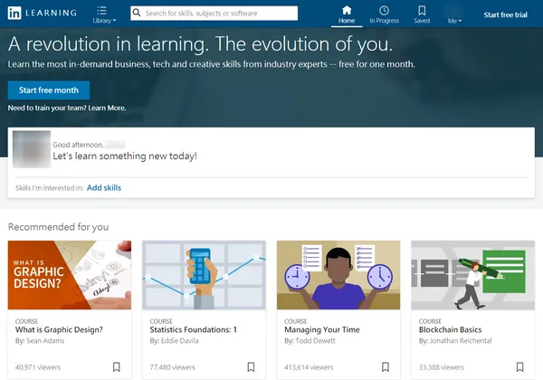Bookmark the Statistics Foundations course
This screenshot has height=380, width=543.
coord(251,366)
